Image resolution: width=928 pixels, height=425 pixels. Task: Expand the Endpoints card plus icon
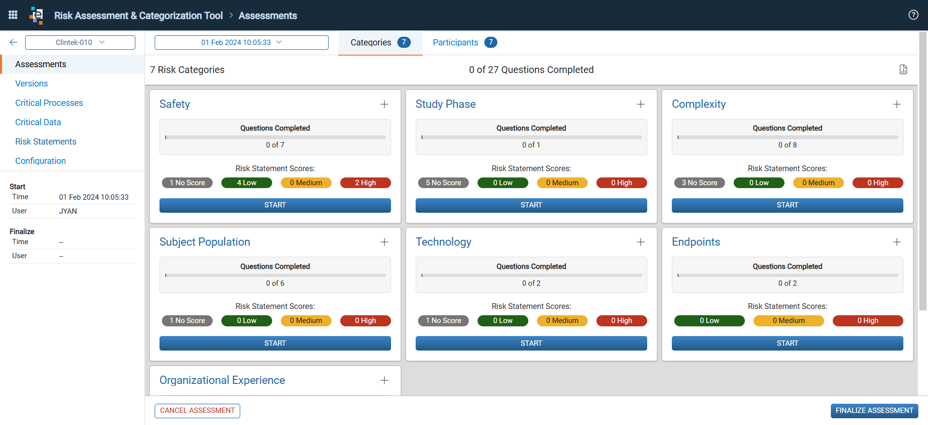click(897, 242)
